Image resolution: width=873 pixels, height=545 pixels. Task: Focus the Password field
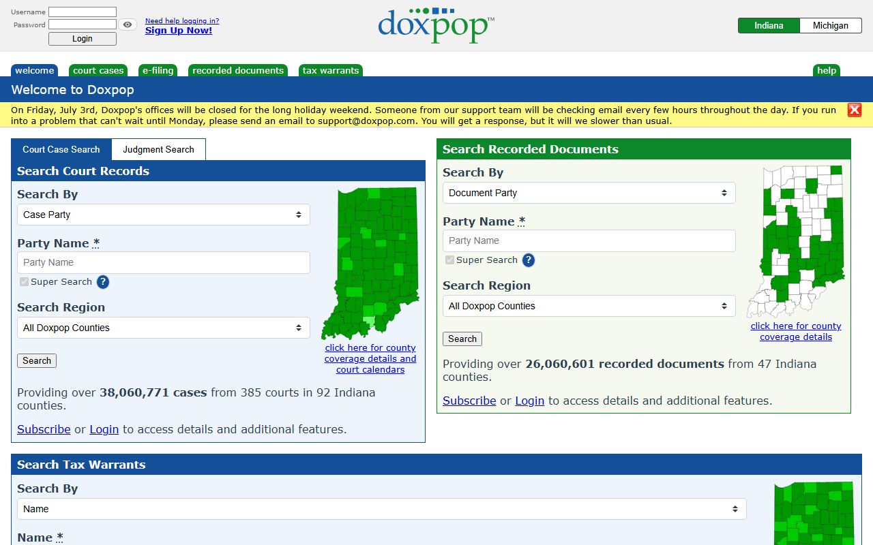[x=83, y=25]
